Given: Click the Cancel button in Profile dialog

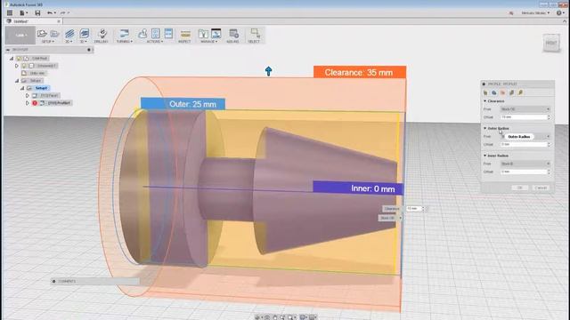Looking at the screenshot, I should point(541,188).
